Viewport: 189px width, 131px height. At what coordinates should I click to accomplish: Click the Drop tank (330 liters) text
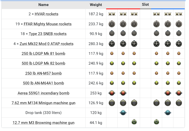point(43,113)
